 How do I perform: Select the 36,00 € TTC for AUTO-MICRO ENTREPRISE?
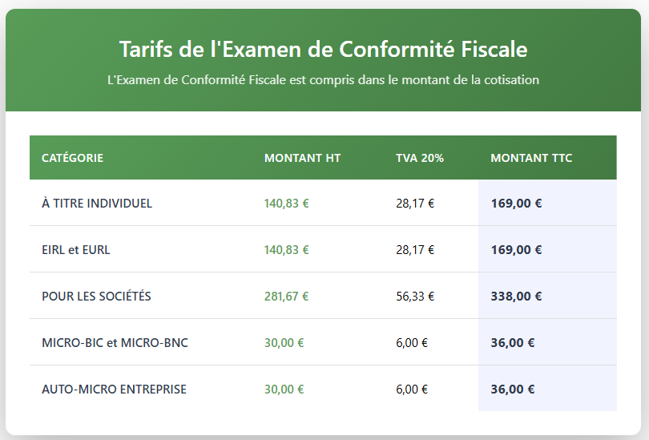513,390
